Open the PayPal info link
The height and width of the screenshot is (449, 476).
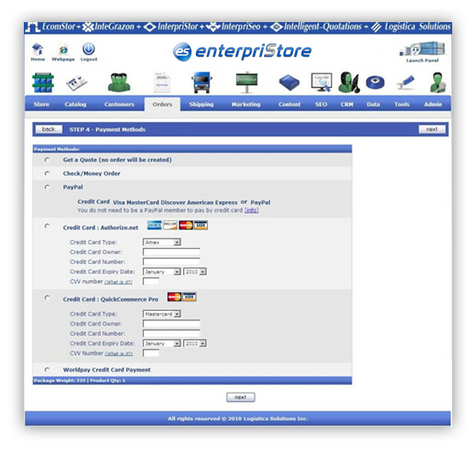(x=252, y=210)
